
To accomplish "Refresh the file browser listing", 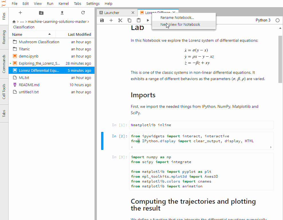I will 83,13.
